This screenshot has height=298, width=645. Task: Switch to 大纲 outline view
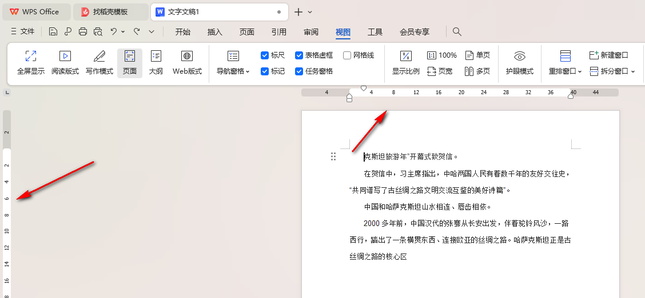(x=156, y=63)
